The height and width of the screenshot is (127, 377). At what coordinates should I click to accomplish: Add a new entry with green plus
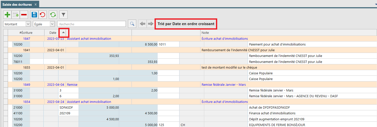click(x=7, y=15)
